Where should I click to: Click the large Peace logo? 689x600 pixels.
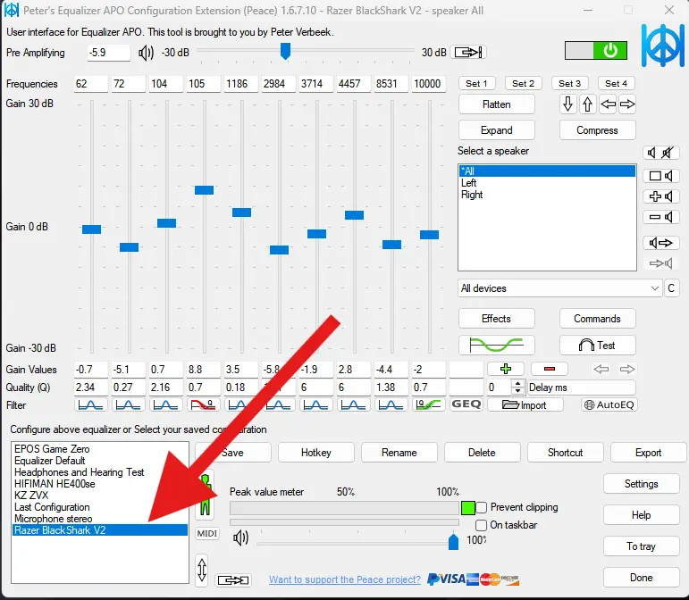pyautogui.click(x=662, y=46)
